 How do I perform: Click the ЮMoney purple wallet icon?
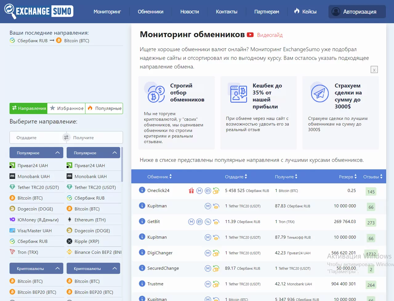(x=12, y=220)
